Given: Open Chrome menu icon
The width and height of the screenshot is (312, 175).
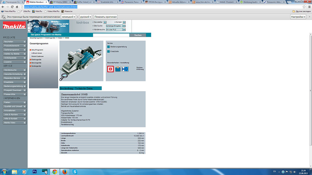Looking at the screenshot, I should pyautogui.click(x=310, y=7).
